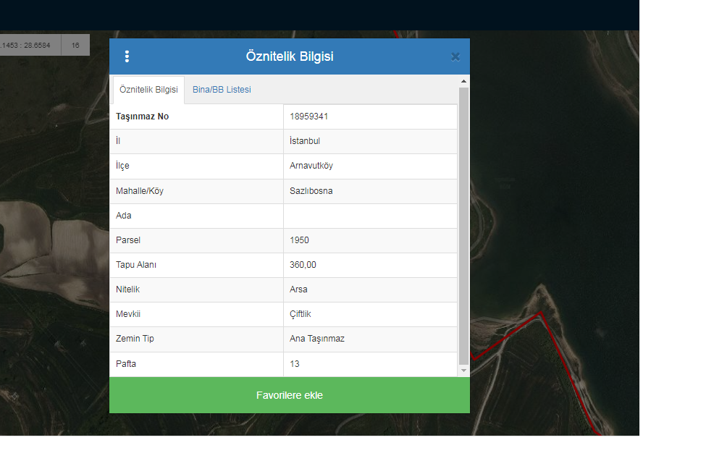The image size is (714, 461).
Task: Click the Mahalle/Köy value Sazlıbosna
Action: [311, 191]
